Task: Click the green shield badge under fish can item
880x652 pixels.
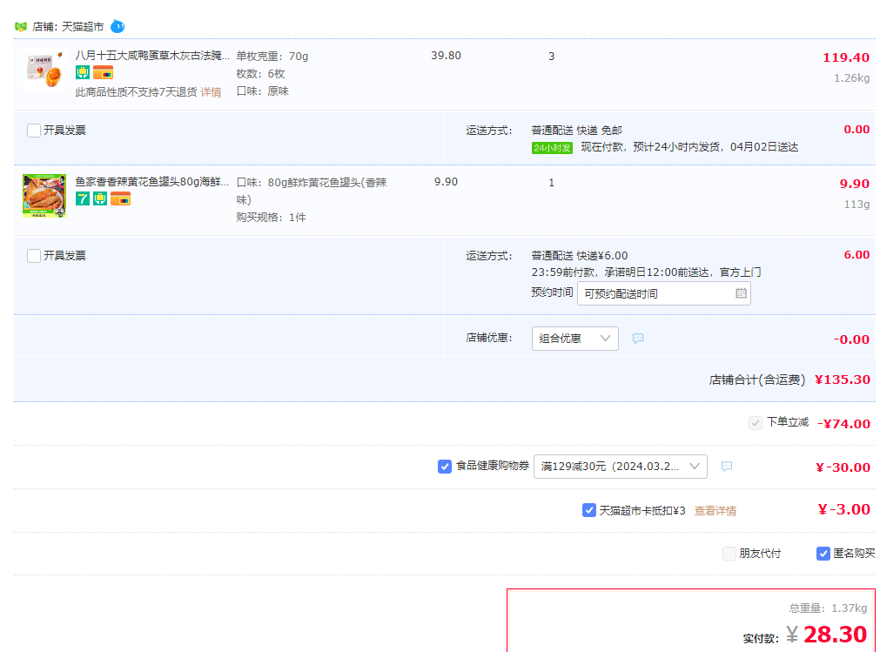Action: (100, 198)
